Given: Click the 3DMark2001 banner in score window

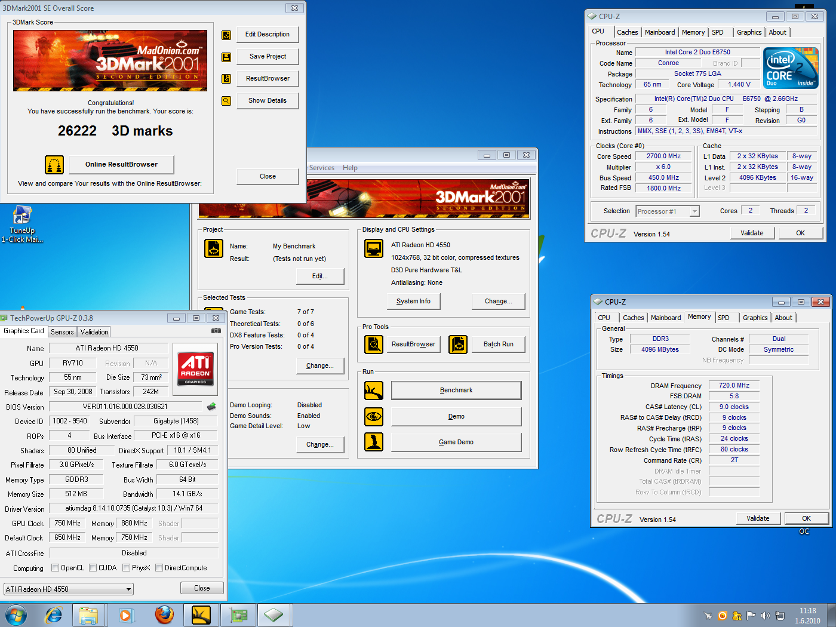Looking at the screenshot, I should (x=110, y=60).
